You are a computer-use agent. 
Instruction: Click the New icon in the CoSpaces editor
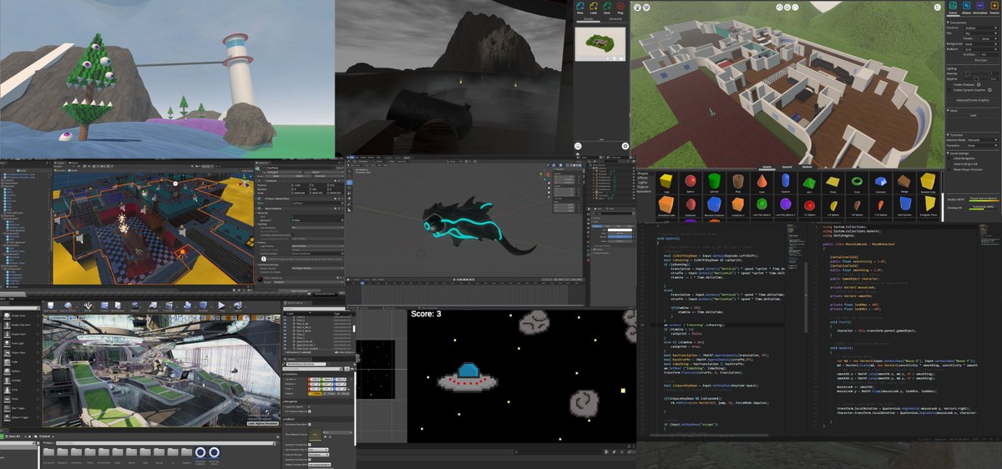[580, 6]
